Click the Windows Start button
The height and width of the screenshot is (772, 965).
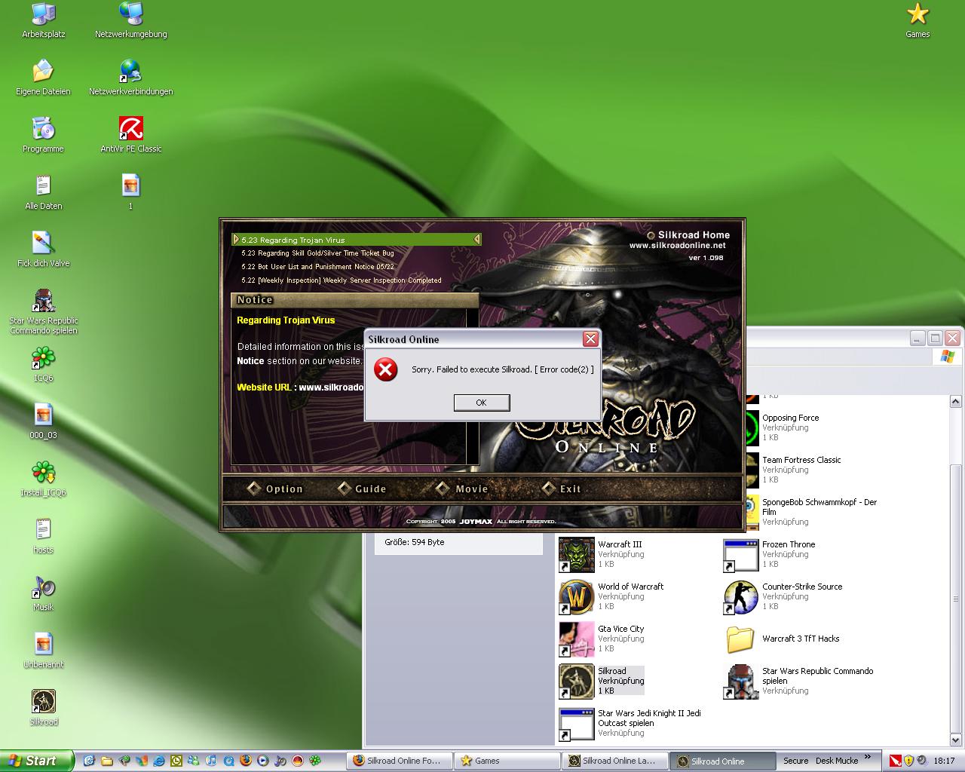(x=36, y=761)
